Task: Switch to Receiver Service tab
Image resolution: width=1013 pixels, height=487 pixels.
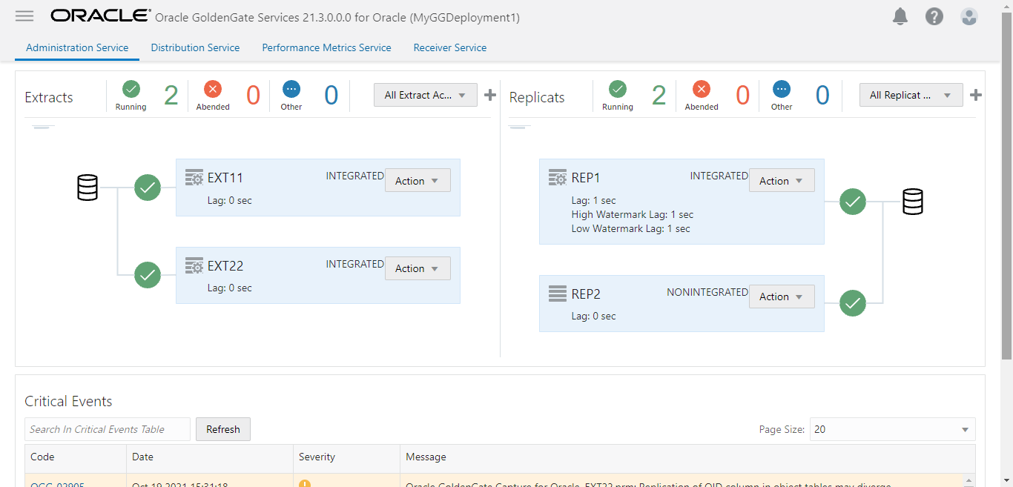Action: 450,47
